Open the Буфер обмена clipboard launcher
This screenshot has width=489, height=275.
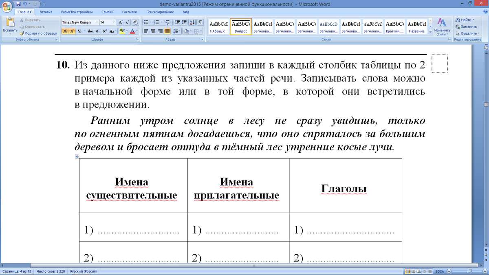[55, 40]
